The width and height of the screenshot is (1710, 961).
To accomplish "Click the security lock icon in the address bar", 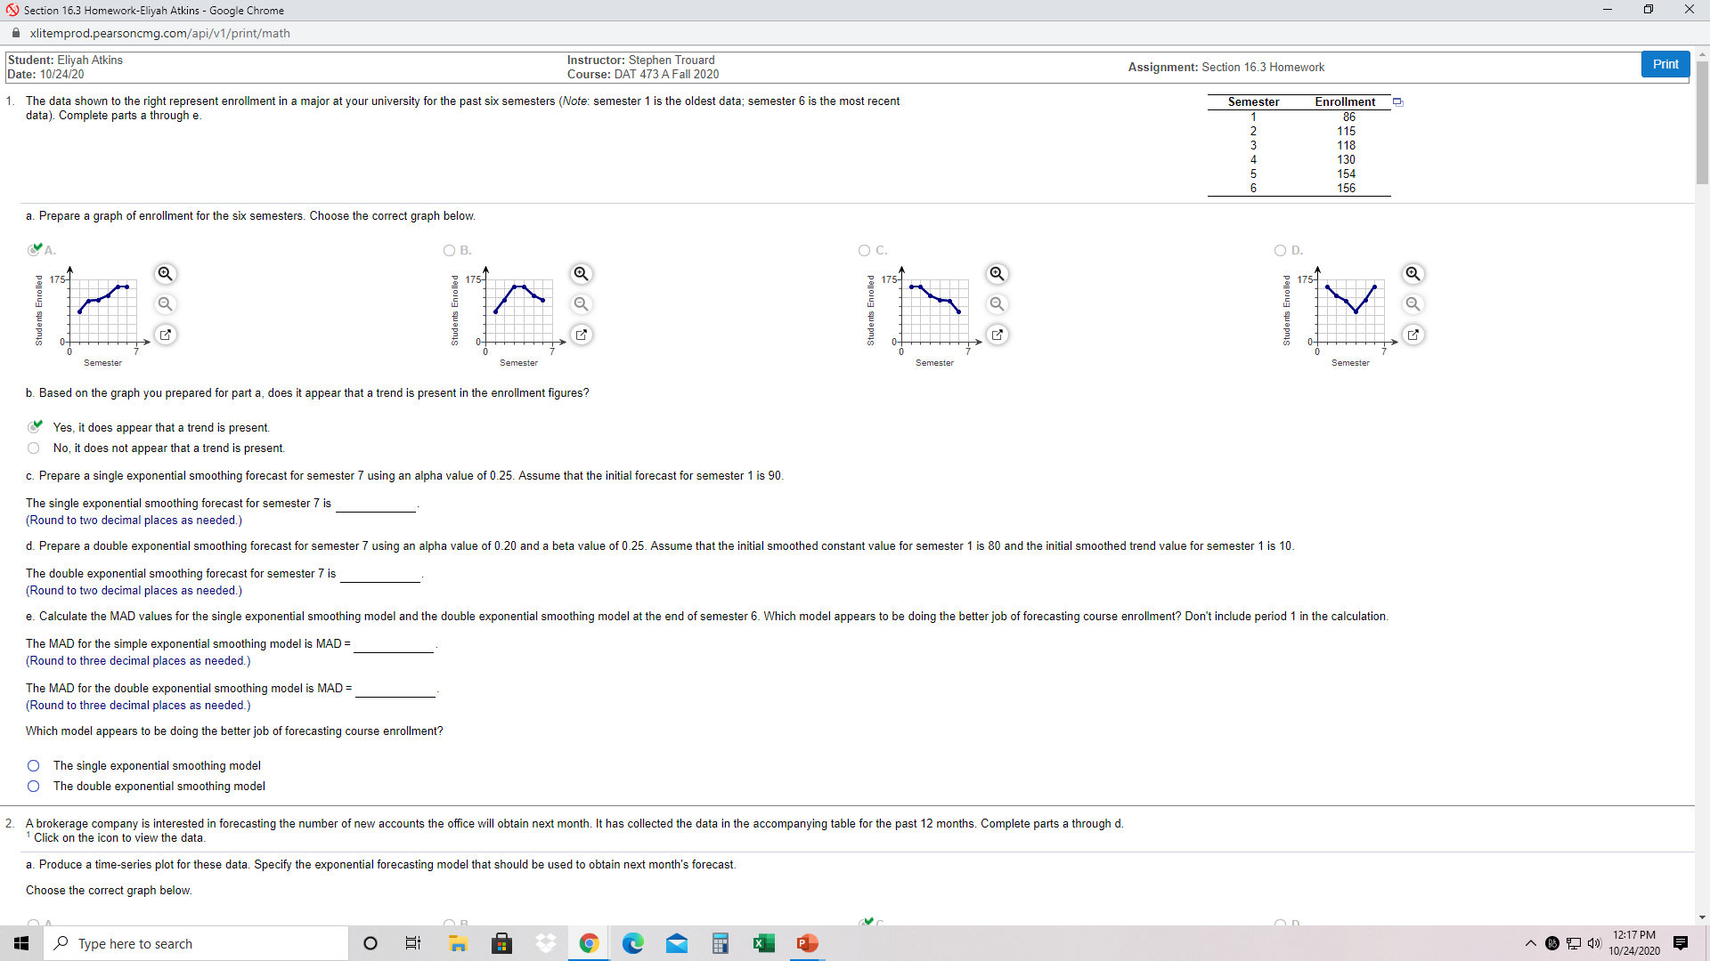I will tap(15, 33).
